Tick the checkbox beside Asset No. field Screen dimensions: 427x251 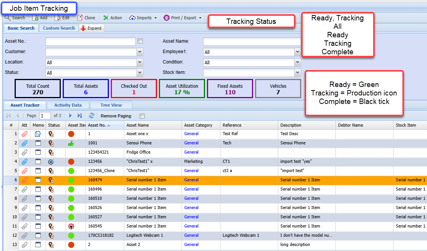pos(140,41)
